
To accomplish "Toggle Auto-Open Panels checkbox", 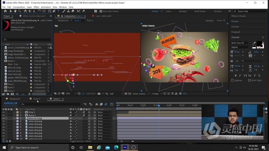I will [101, 11].
